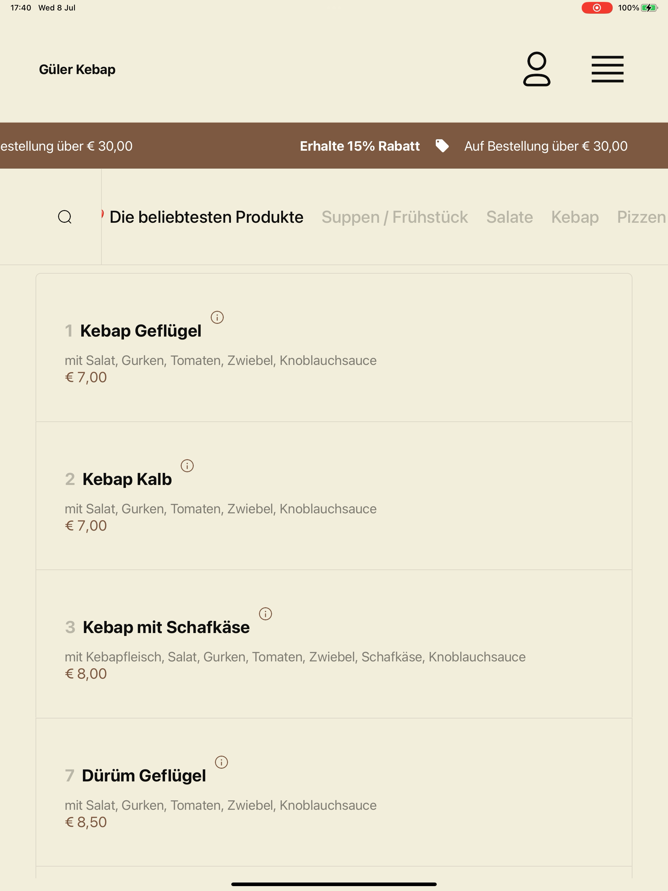Open the Pizzen category tab

(x=641, y=217)
